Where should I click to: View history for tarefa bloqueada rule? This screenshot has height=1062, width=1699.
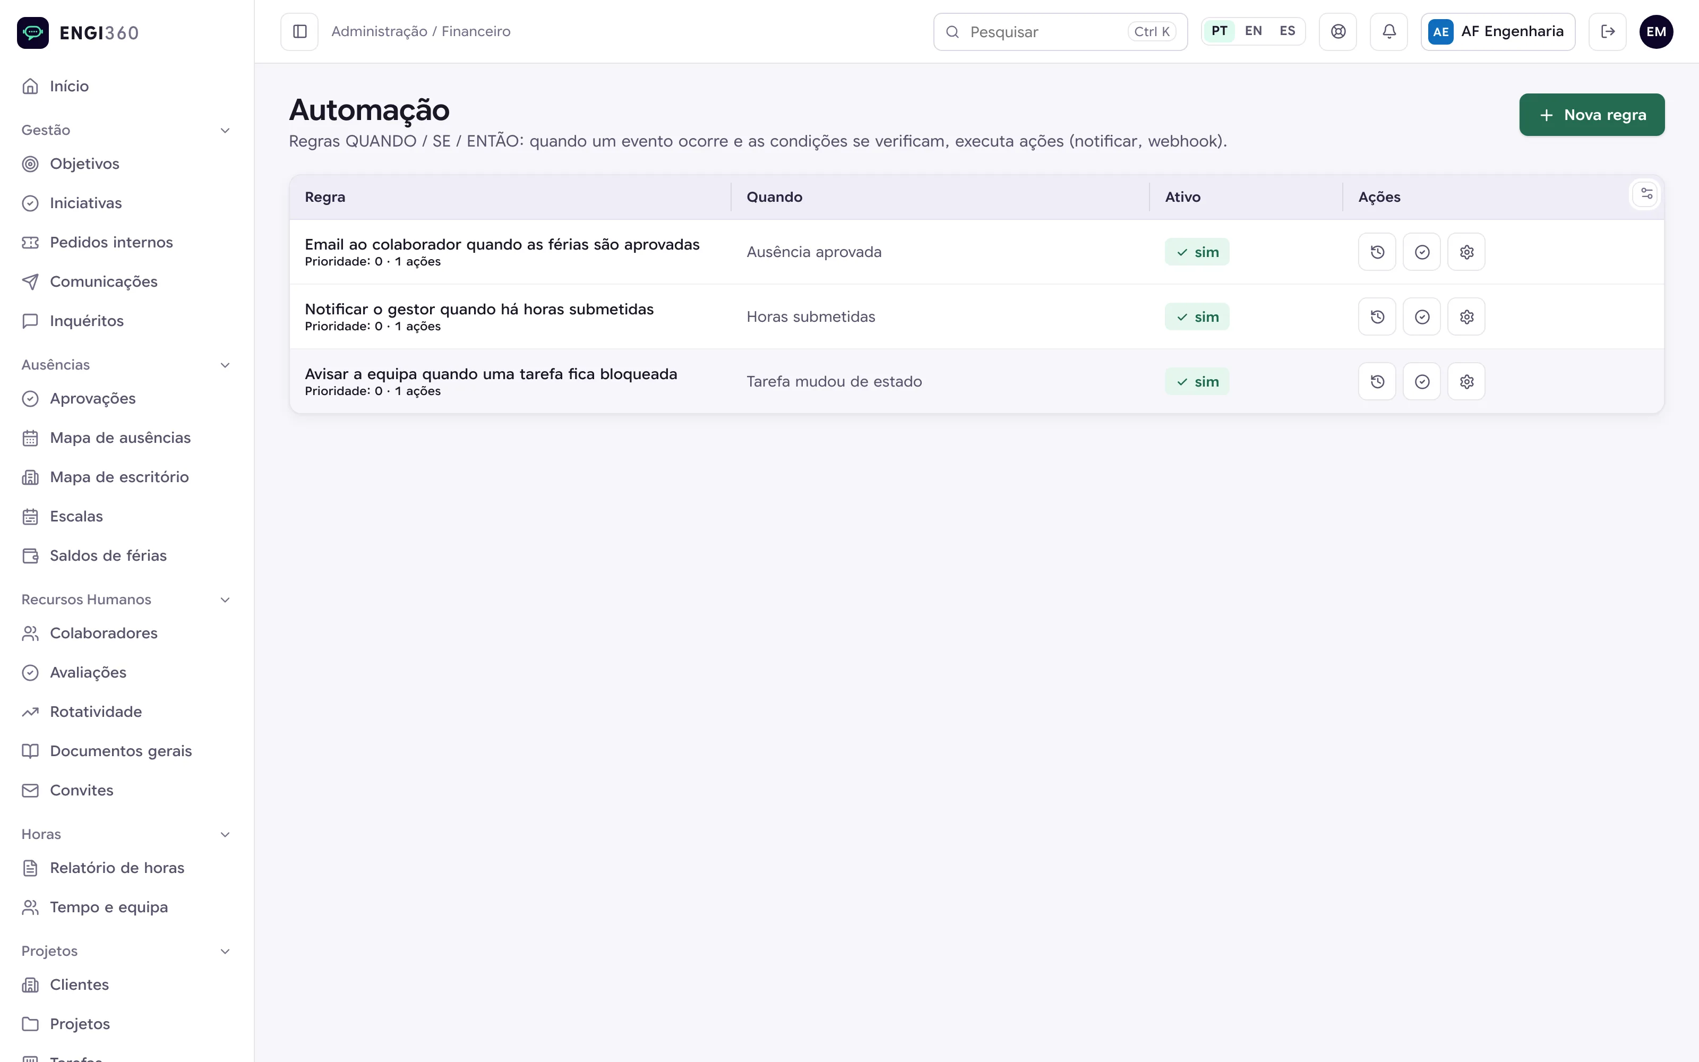[1377, 381]
